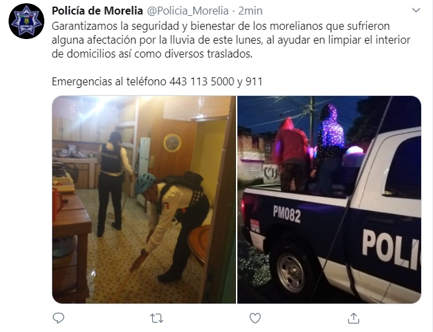Click the line "Emergencias al teléfono"

pyautogui.click(x=109, y=81)
